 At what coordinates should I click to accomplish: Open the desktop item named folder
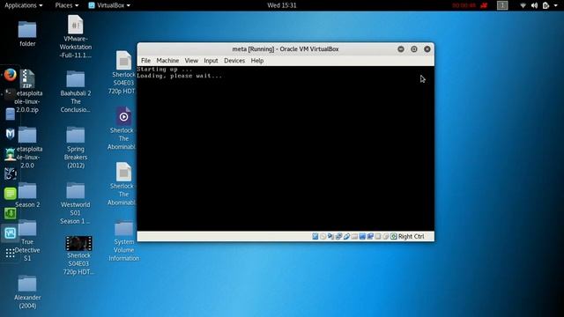(x=27, y=34)
